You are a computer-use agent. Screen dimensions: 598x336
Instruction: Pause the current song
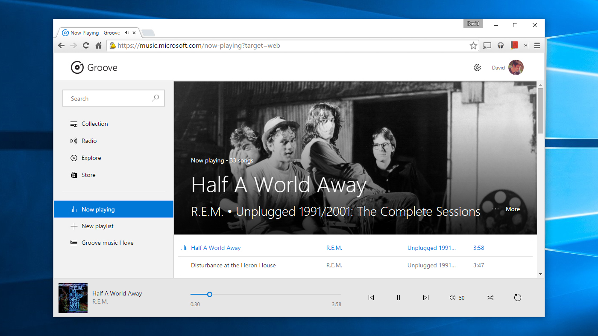tap(399, 298)
